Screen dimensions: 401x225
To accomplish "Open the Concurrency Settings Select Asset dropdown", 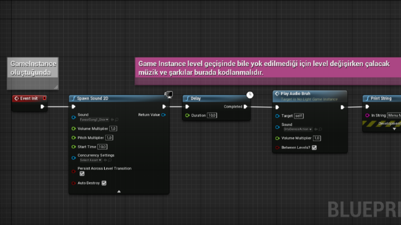I will tap(91, 160).
